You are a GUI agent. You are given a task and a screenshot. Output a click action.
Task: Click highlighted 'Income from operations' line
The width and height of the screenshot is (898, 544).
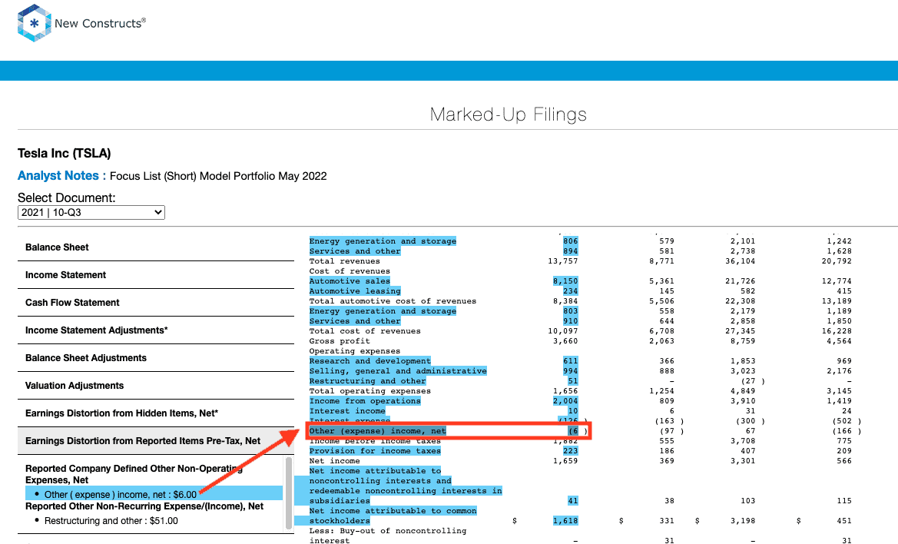click(365, 401)
